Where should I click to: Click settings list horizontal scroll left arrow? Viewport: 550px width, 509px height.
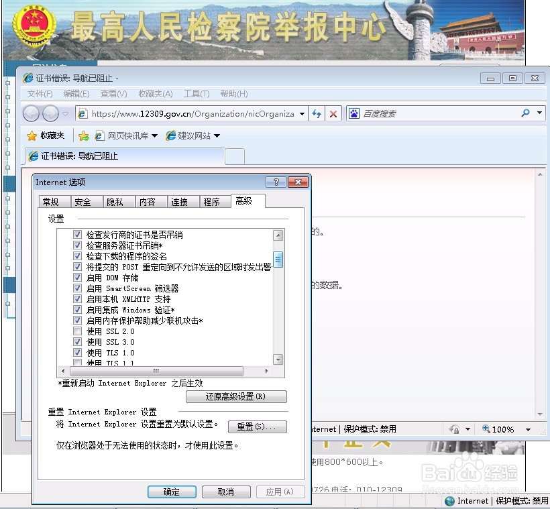click(x=63, y=371)
